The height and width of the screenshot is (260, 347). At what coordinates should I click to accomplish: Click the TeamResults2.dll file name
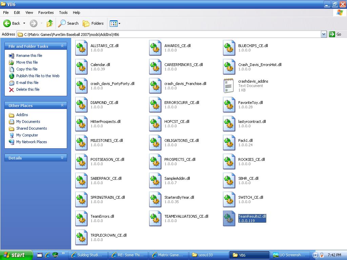(x=252, y=216)
